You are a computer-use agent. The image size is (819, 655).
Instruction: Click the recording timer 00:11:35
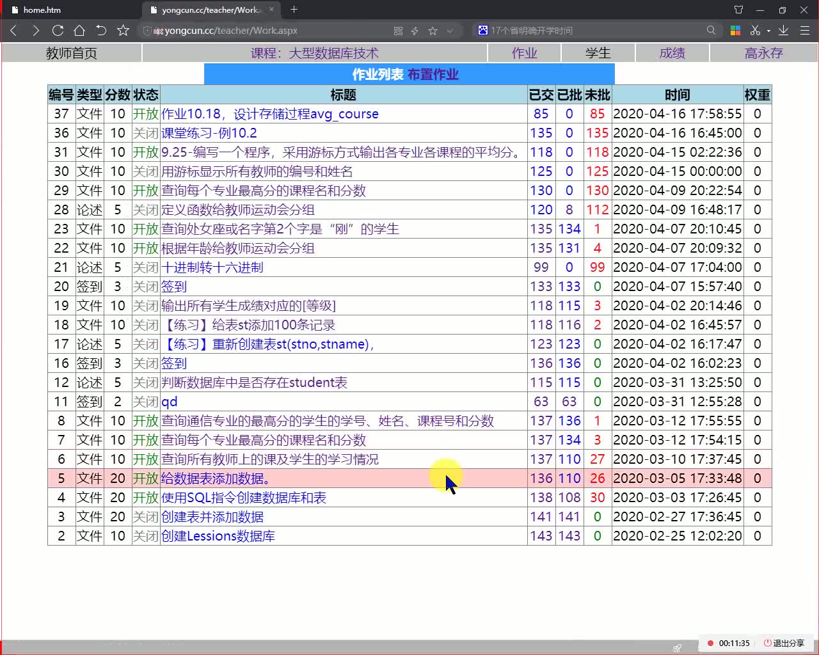pos(734,643)
